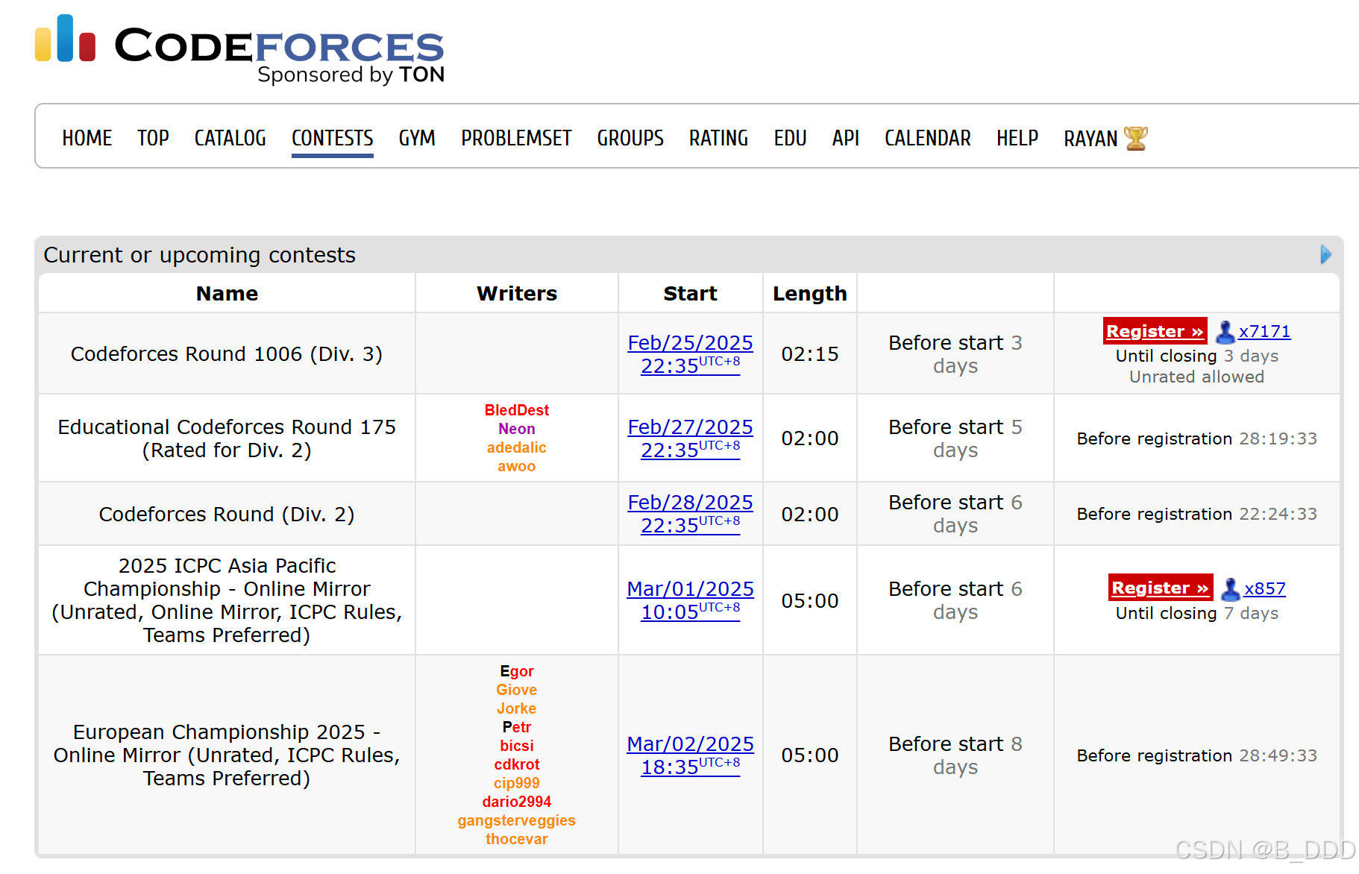1359x874 pixels.
Task: Register for ICPC Asia Pacific Online Mirror
Action: point(1160,588)
